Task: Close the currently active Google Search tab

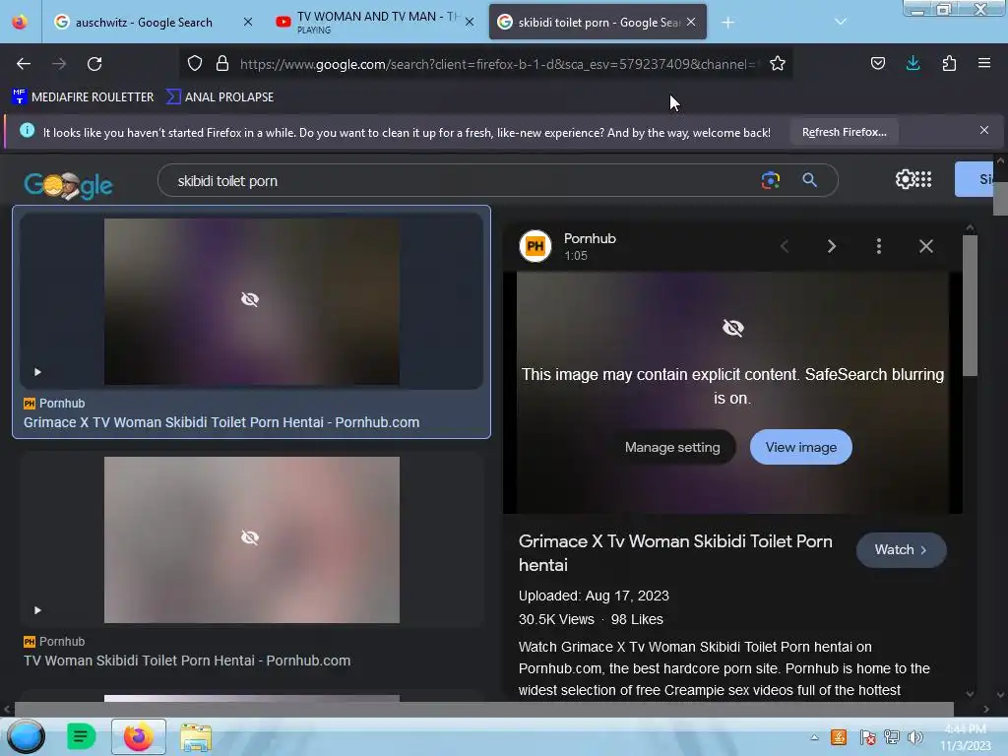Action: 691,22
